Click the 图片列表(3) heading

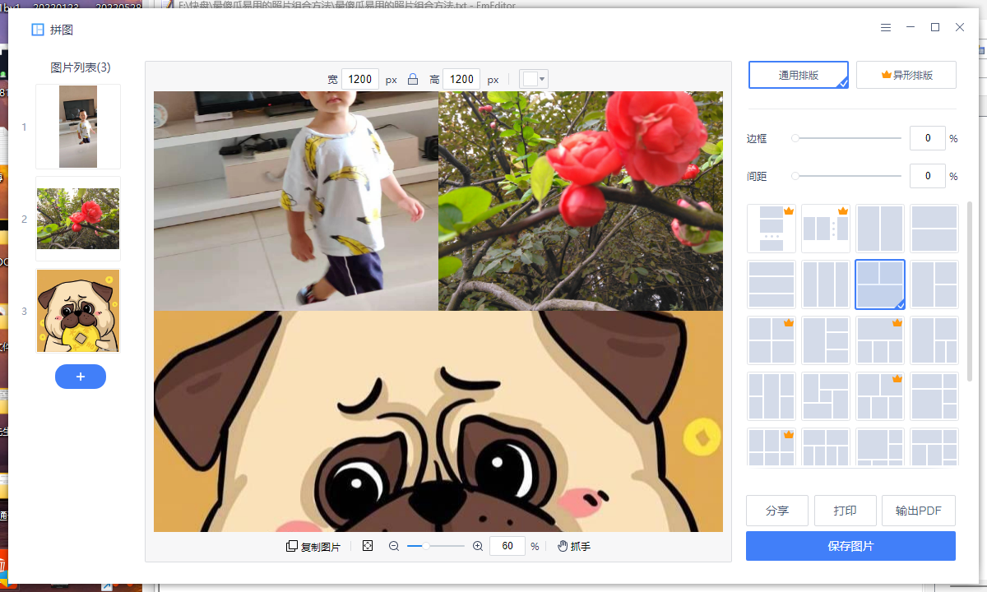[x=81, y=67]
